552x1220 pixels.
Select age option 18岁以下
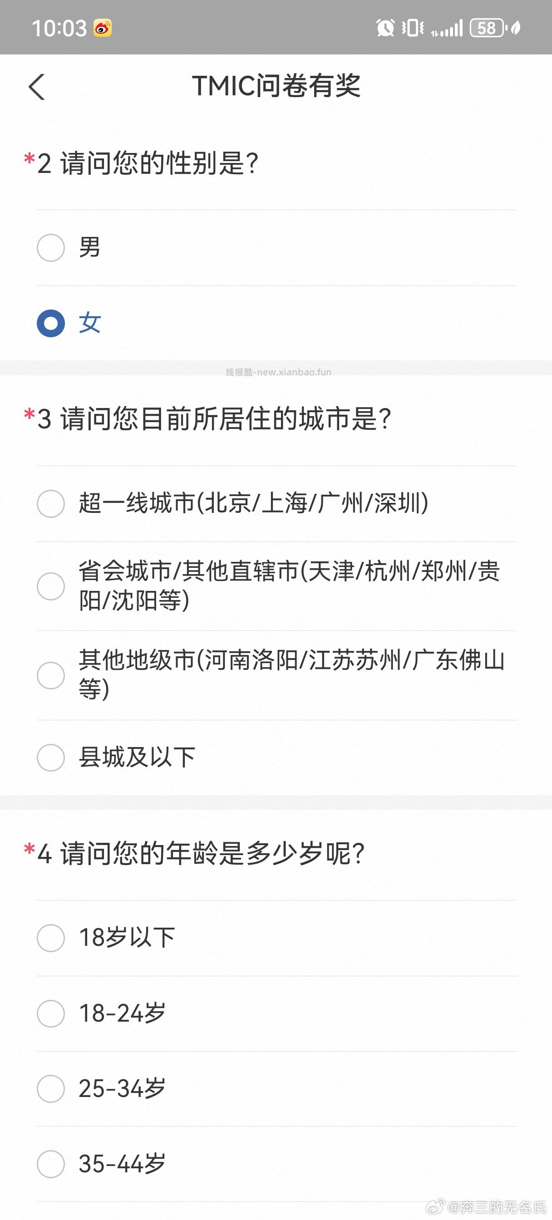(51, 938)
